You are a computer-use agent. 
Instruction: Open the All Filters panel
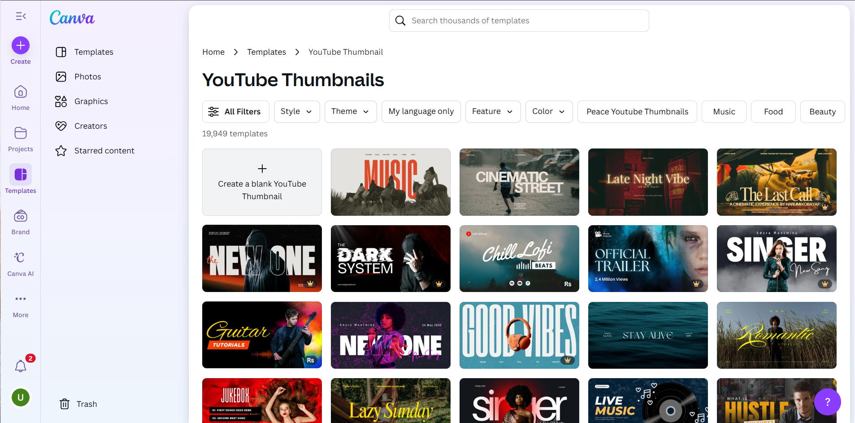[x=235, y=111]
